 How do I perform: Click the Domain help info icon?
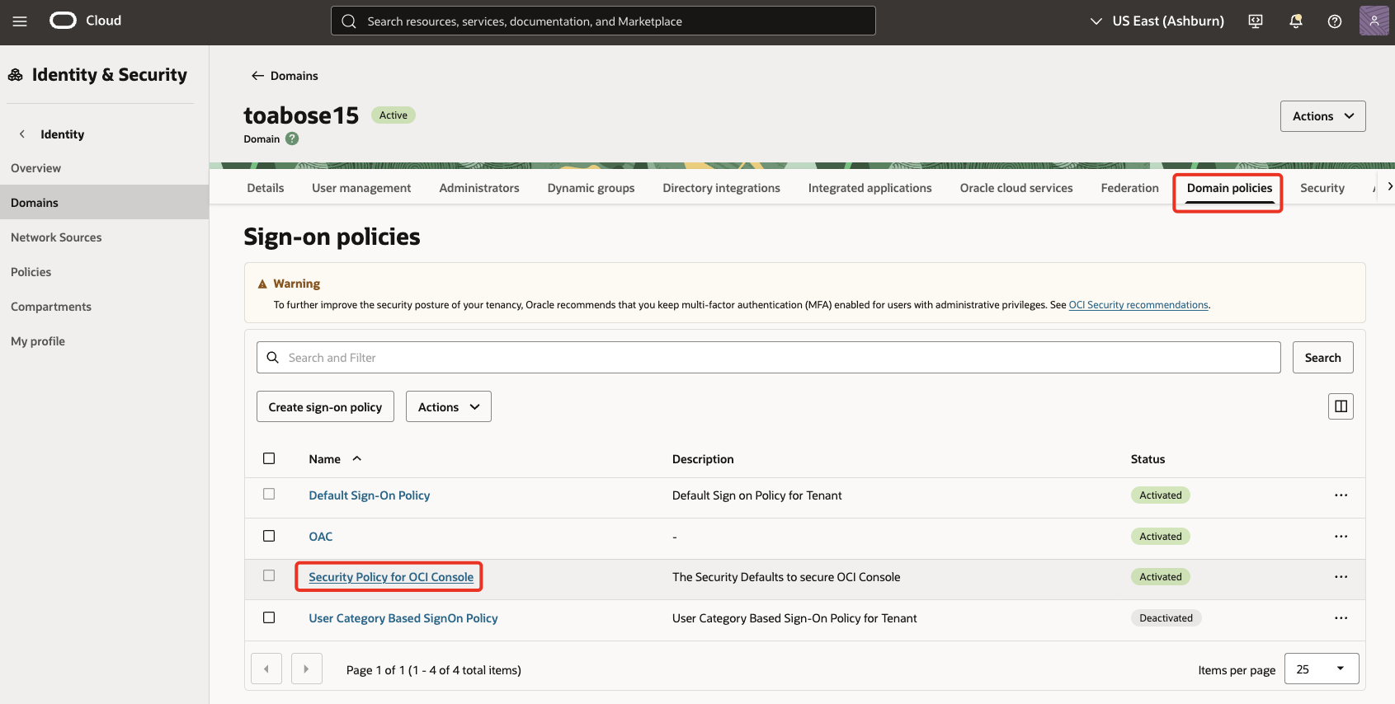292,138
